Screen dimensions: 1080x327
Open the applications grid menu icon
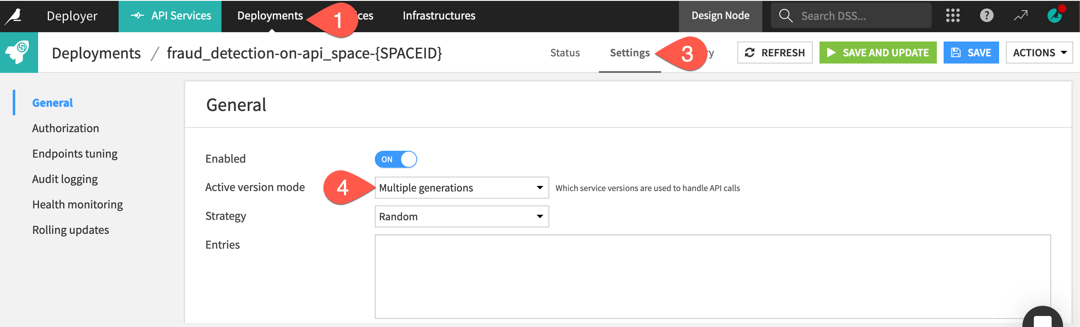[953, 16]
